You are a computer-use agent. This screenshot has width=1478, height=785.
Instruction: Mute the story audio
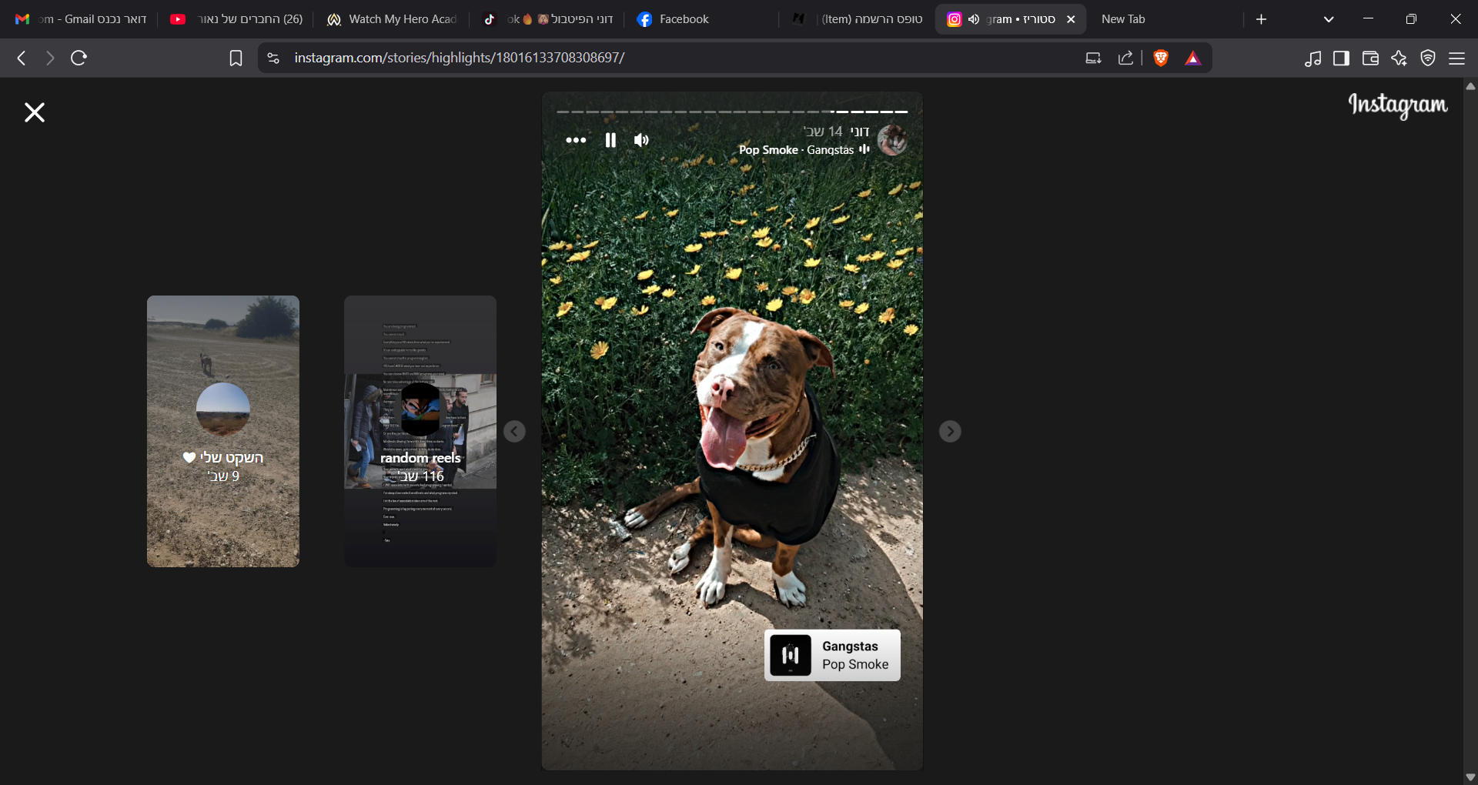pos(641,140)
